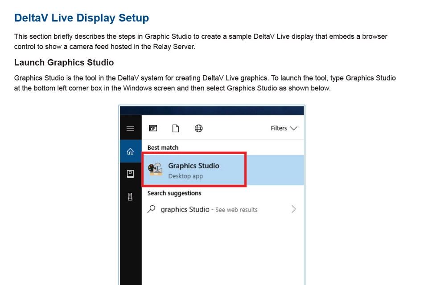Click the magnifier icon beside search suggestion
This screenshot has width=428, height=285.
point(152,209)
